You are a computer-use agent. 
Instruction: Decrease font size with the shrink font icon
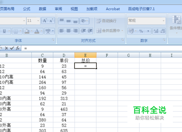point(51,21)
